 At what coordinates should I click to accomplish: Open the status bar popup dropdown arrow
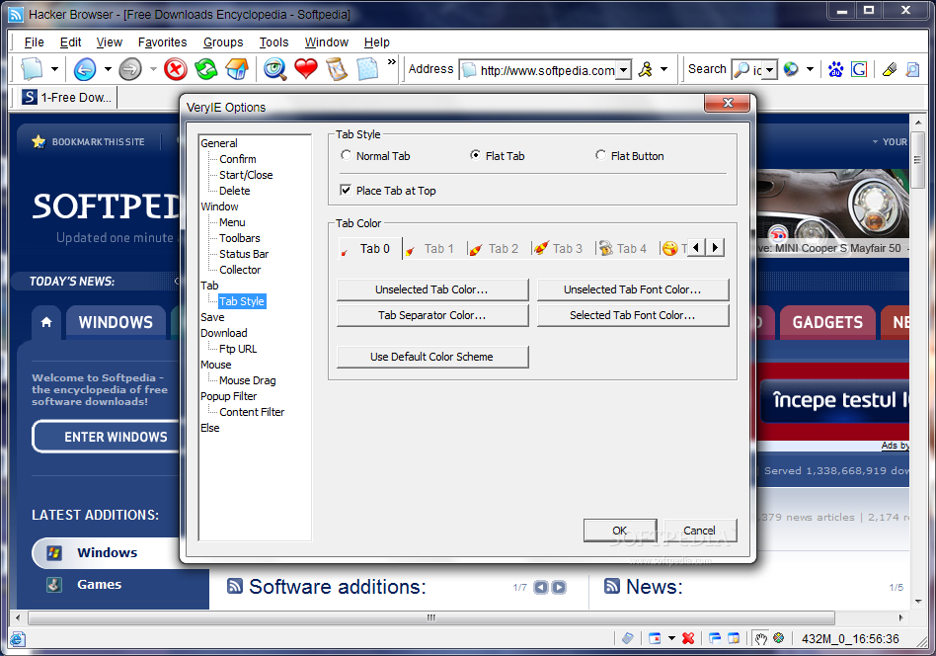click(671, 638)
